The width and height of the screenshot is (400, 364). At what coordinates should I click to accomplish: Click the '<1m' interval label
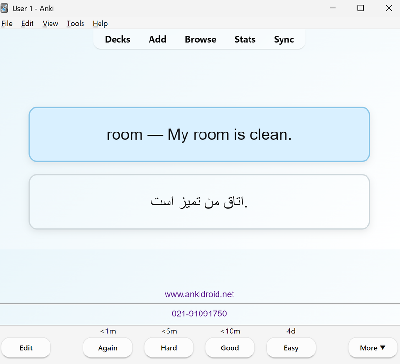tap(108, 331)
